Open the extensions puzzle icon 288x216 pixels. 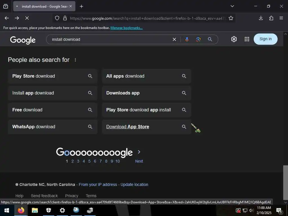point(271,18)
